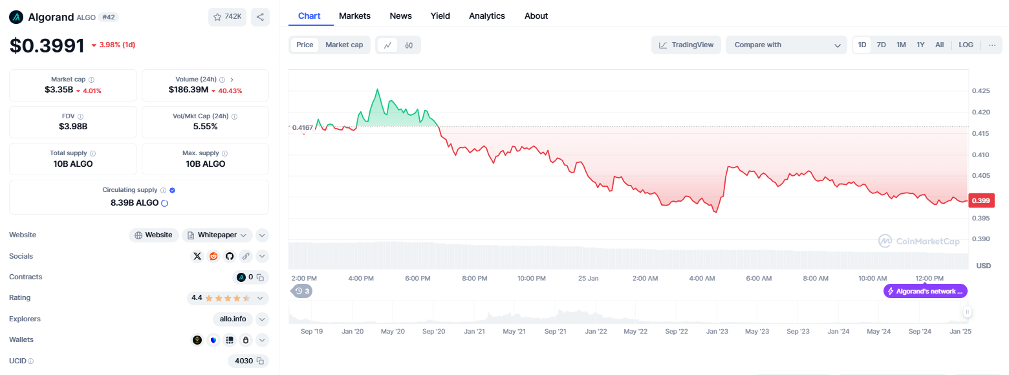Set chart range to All
This screenshot has height=375, width=1009.
pyautogui.click(x=939, y=45)
